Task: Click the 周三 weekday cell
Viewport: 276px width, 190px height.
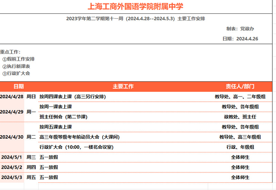Action: [31, 157]
